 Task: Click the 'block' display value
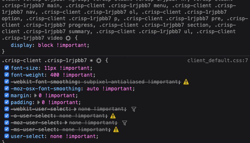click(46, 45)
